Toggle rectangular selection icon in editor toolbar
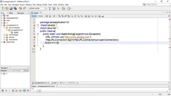The width and height of the screenshot is (171, 96). 72,16
